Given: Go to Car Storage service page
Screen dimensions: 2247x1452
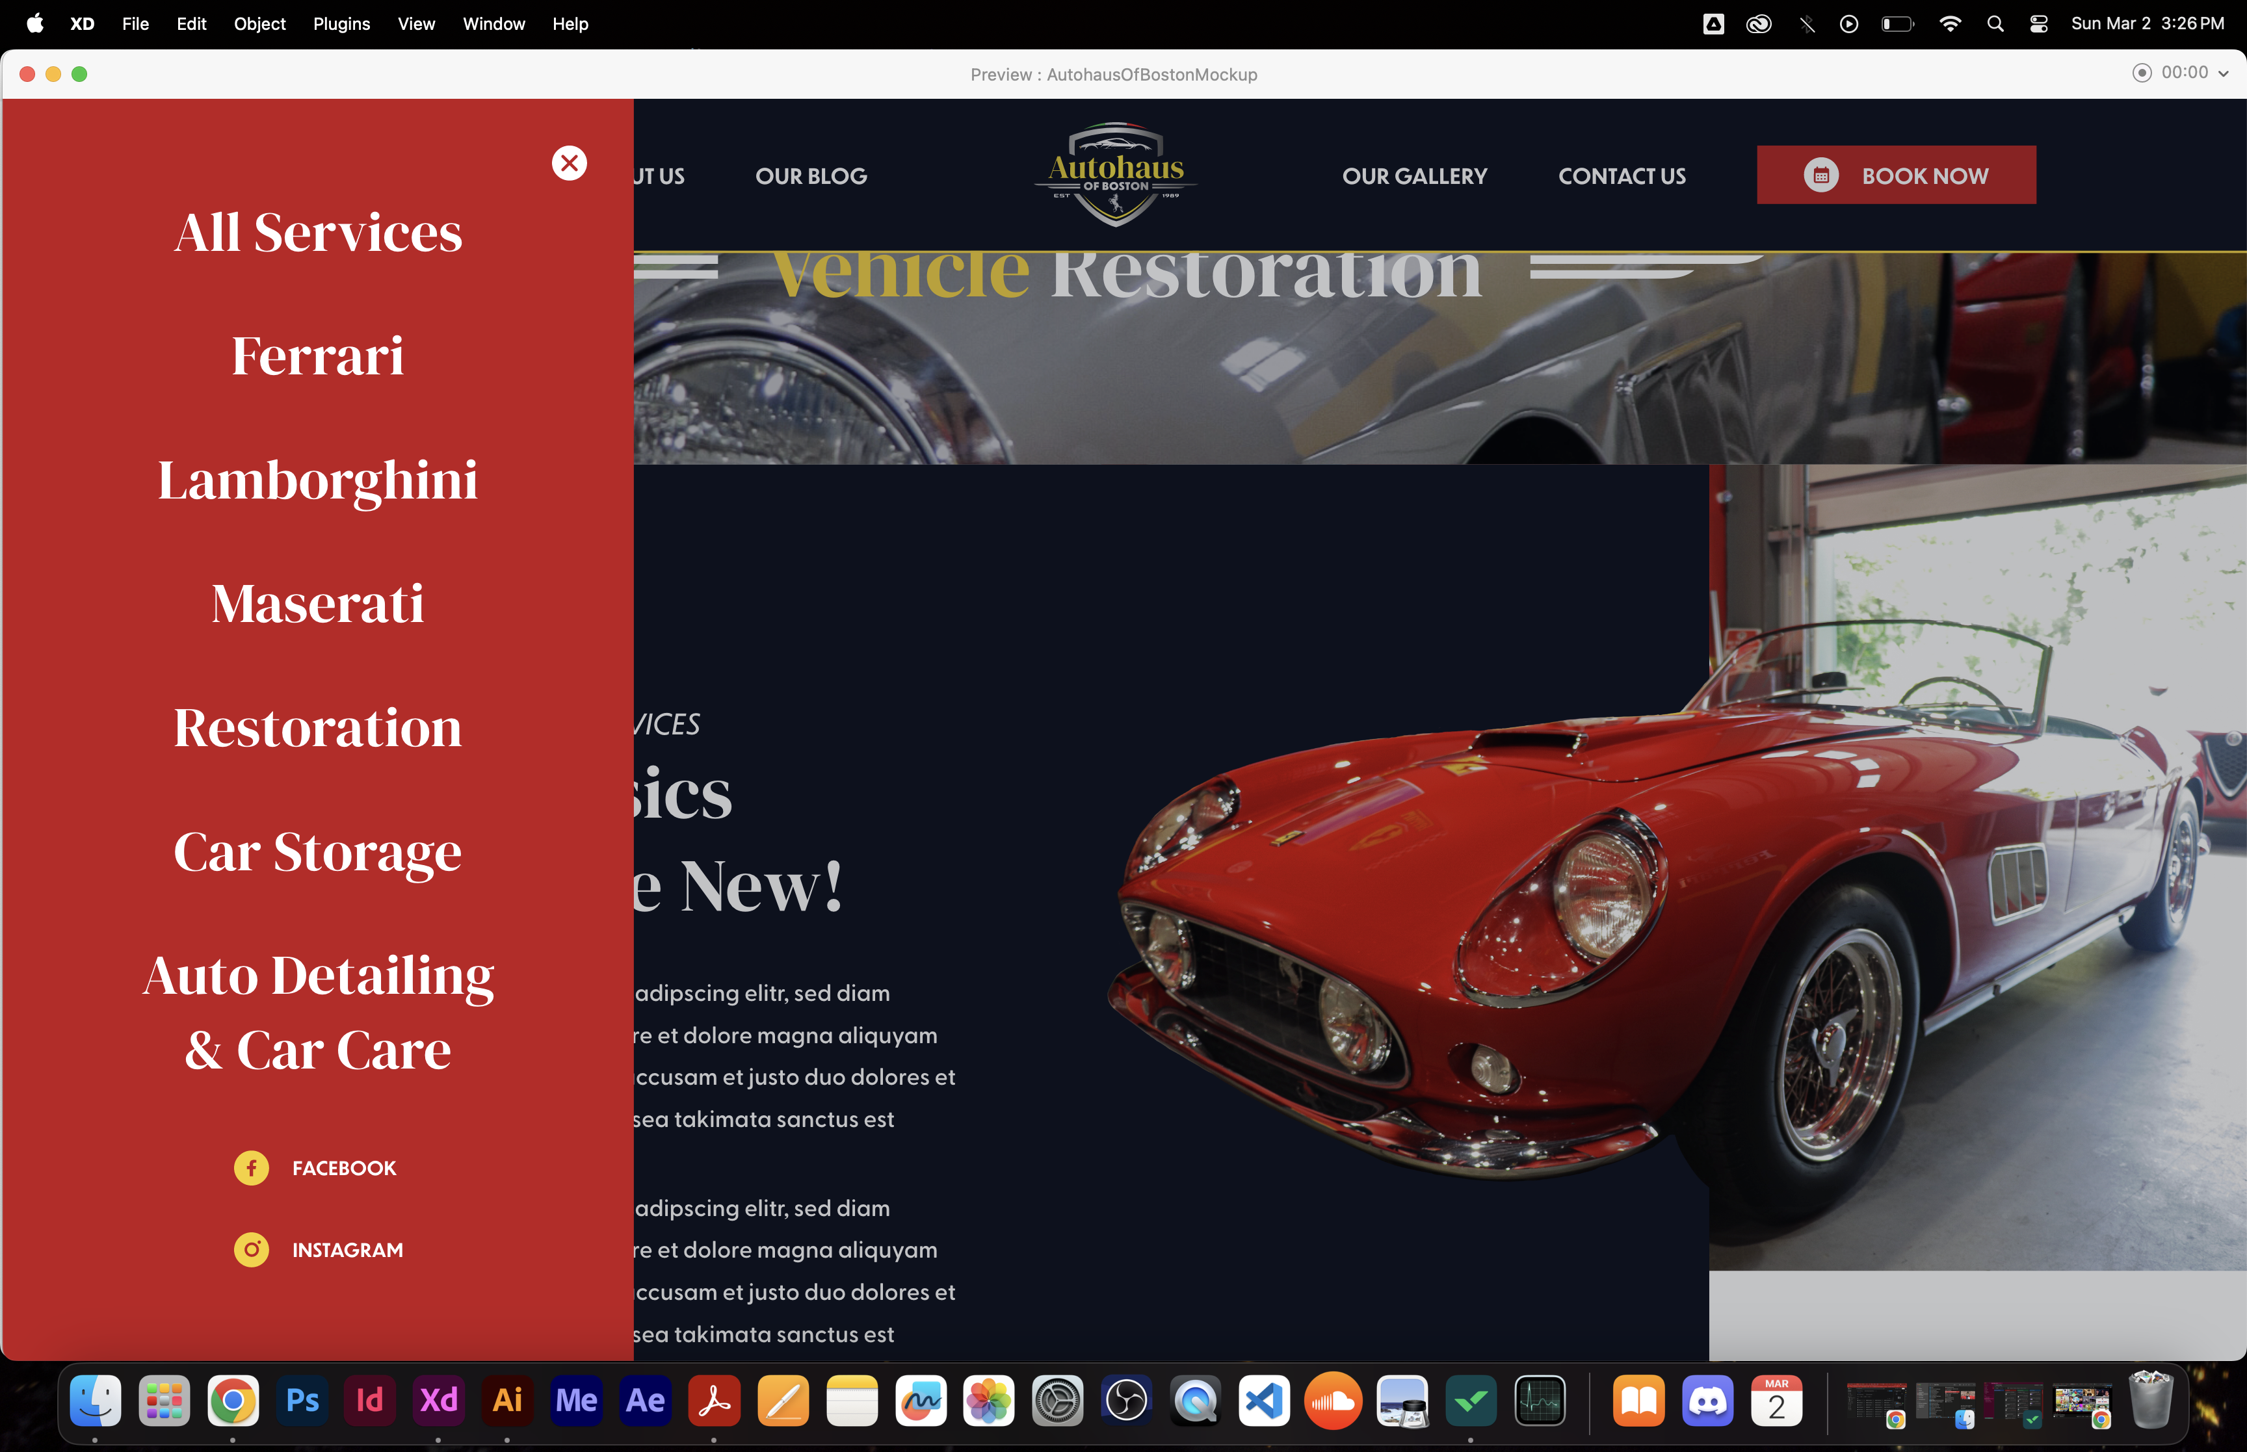Looking at the screenshot, I should coord(318,851).
